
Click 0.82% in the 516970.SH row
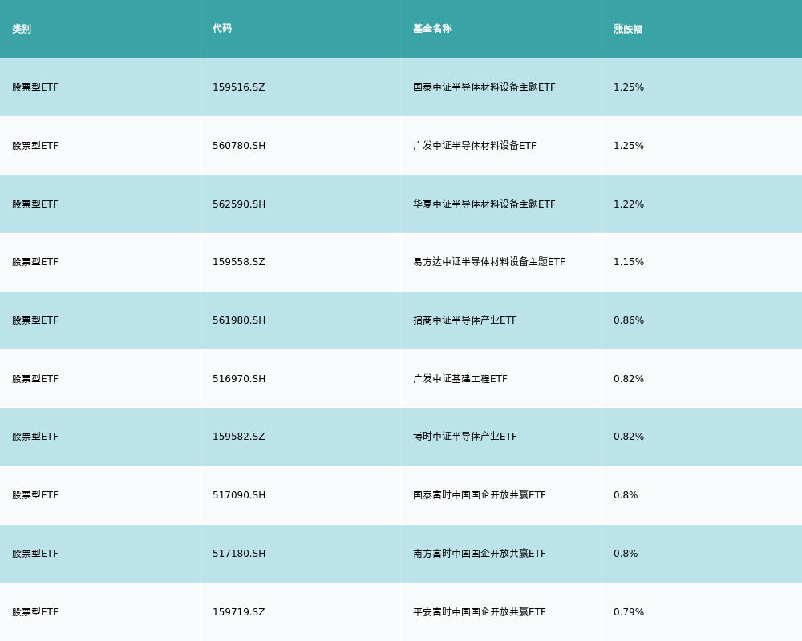tap(629, 379)
